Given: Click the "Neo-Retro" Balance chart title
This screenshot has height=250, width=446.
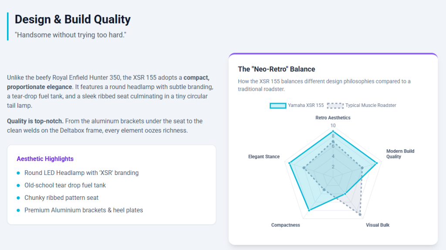Looking at the screenshot, I should point(276,69).
